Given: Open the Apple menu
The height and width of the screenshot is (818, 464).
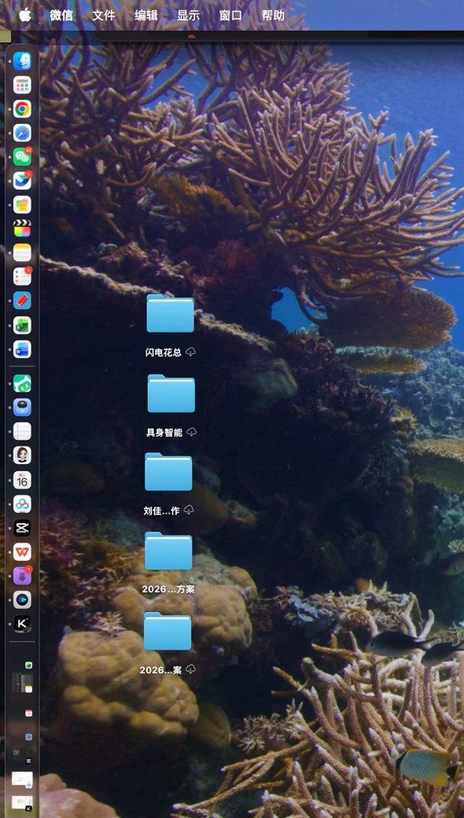Looking at the screenshot, I should (x=24, y=15).
